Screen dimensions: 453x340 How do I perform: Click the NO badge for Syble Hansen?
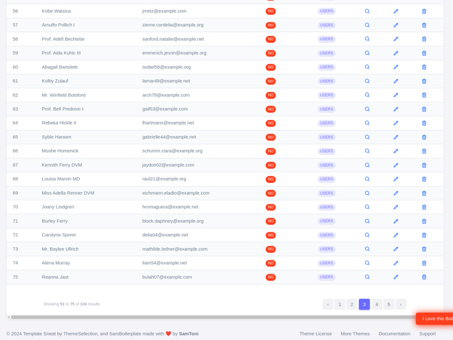point(270,137)
